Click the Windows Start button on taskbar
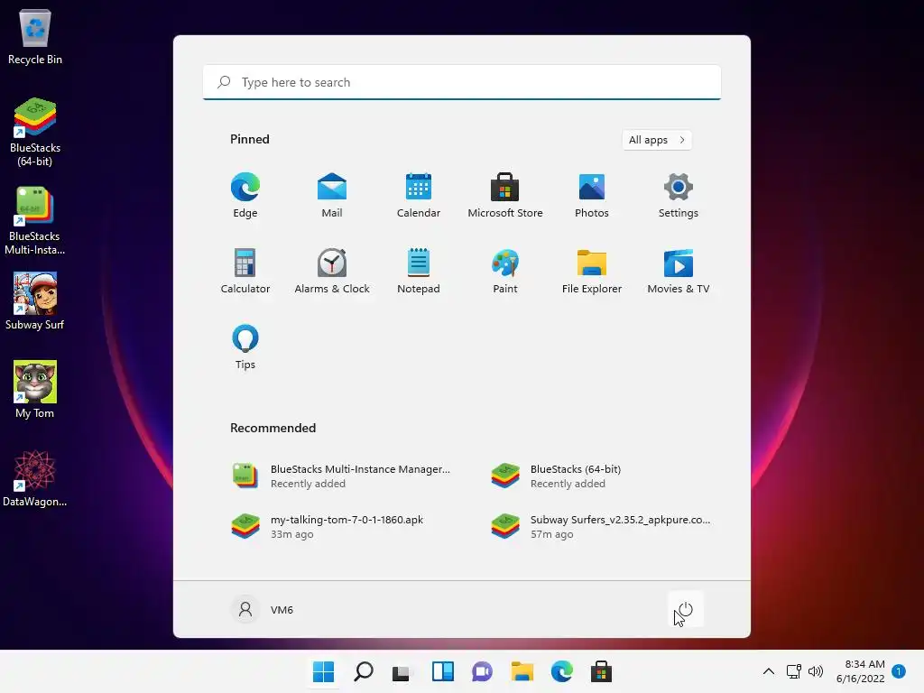The width and height of the screenshot is (924, 693). 324,671
